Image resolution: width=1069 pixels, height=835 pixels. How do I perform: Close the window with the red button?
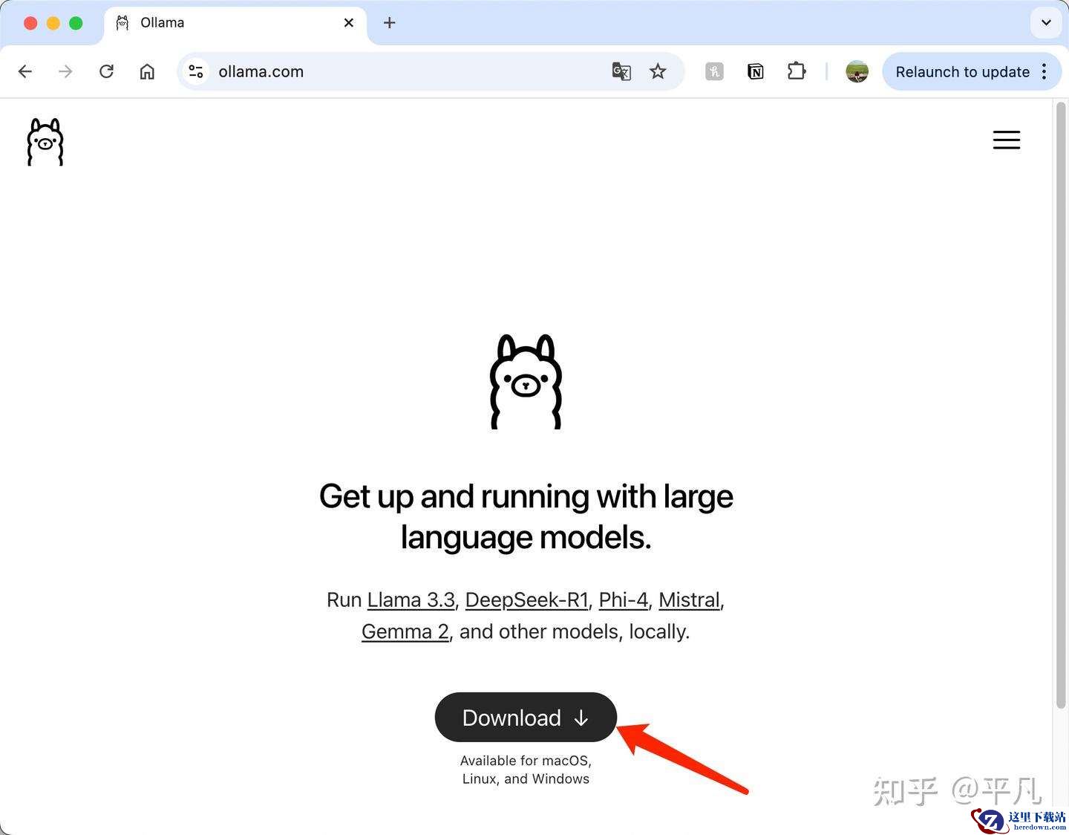coord(30,23)
